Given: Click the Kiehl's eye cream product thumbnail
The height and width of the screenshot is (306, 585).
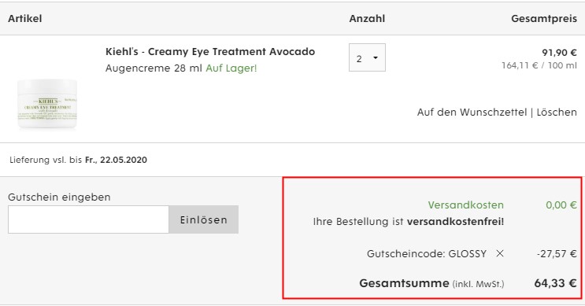Looking at the screenshot, I should point(47,104).
